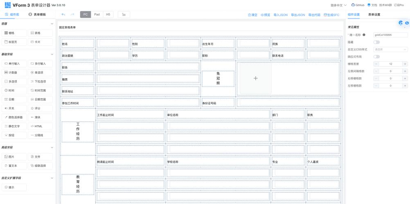Screen dimensions: 410x204
Task: Click the undo arrow icon
Action: click(63, 15)
